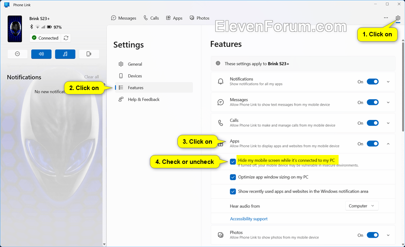Expand the Notifications settings chevron
Viewport: 405px width, 247px height.
(x=388, y=82)
